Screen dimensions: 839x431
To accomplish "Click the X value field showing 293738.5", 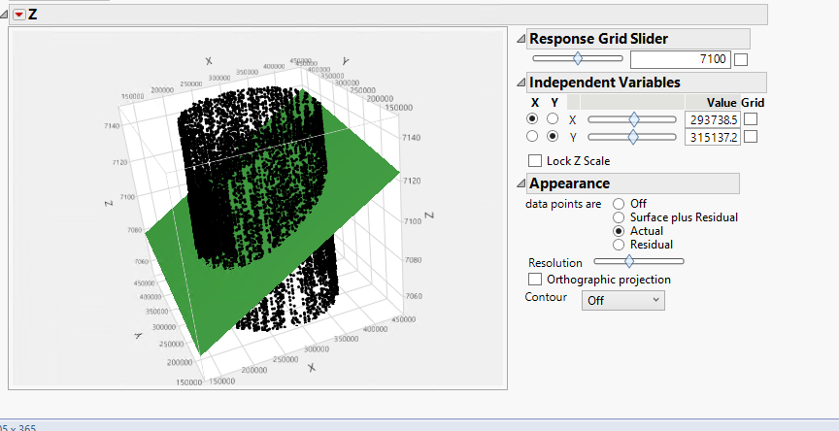I will pyautogui.click(x=712, y=119).
